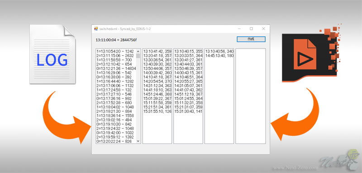Image resolution: width=362 pixels, height=173 pixels.
Task: Select the timecode label 13:11:00:04 = 2844756f
Action: pyautogui.click(x=116, y=40)
